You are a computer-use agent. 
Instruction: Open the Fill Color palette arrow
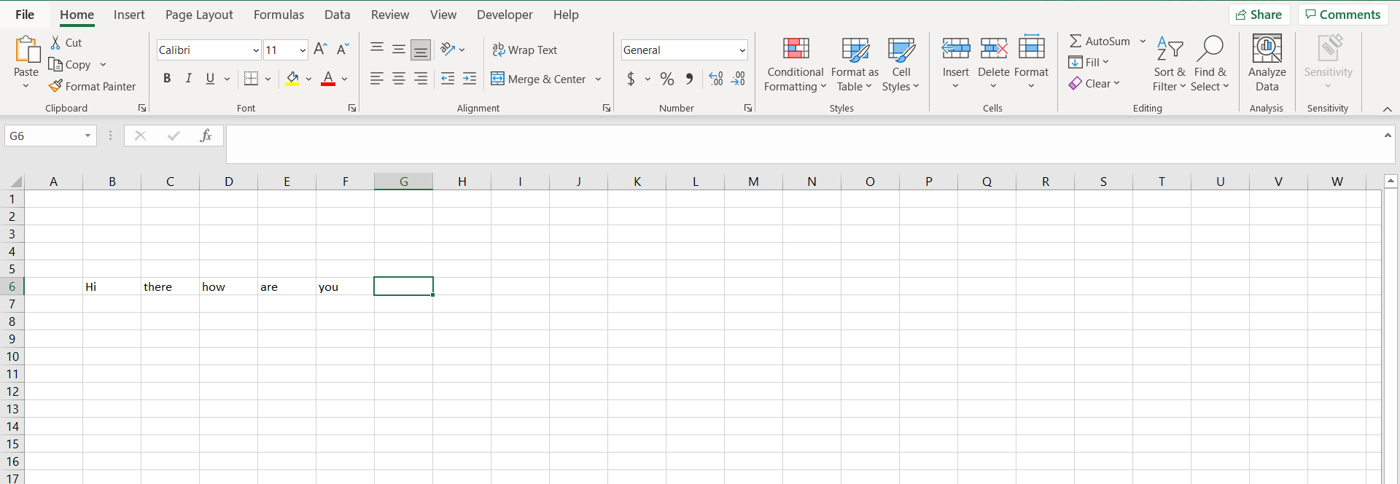point(308,79)
